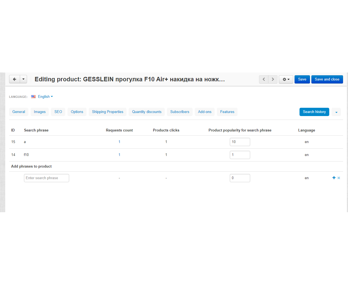The height and width of the screenshot is (285, 348).
Task: Expand the English language dropdown
Action: [x=45, y=97]
